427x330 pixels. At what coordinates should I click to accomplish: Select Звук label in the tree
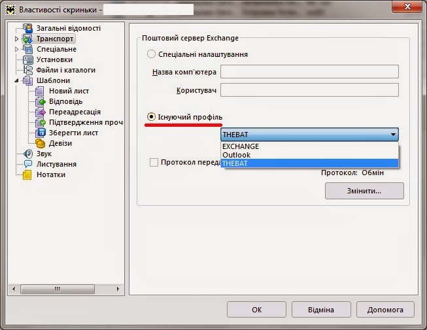point(44,154)
